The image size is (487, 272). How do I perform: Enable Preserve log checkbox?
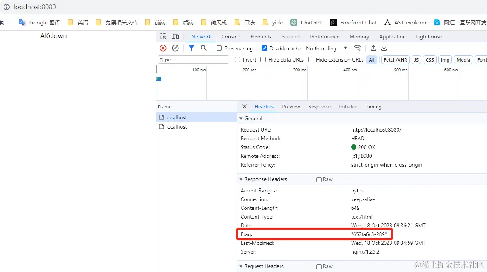click(x=219, y=49)
